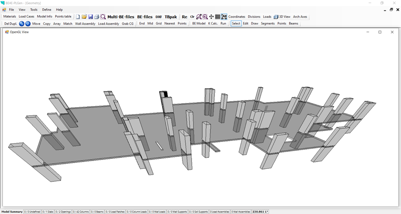Viewport: 401px width, 214px height.
Task: Click the TBpak toolbar button
Action: (171, 17)
